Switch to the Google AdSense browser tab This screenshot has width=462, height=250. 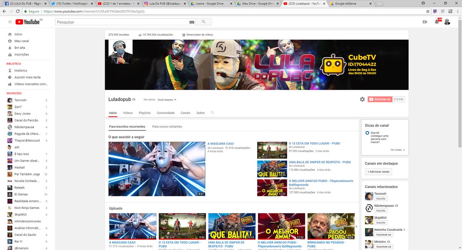click(350, 3)
